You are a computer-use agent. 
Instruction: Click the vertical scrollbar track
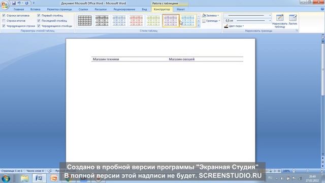(323, 125)
